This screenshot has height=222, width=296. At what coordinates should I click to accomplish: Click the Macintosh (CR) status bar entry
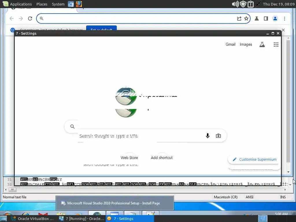click(225, 197)
